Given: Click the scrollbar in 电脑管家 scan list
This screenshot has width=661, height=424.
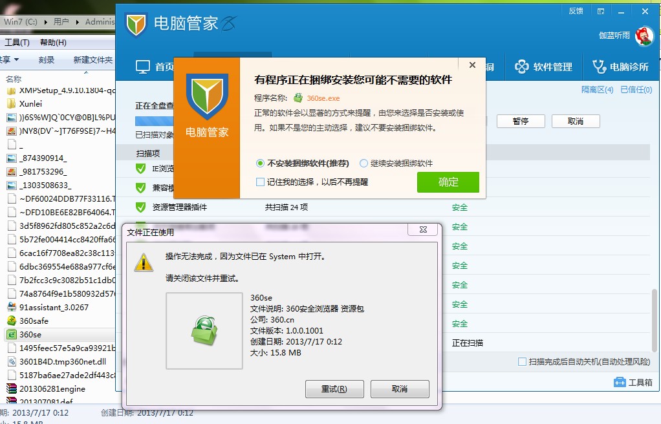Looking at the screenshot, I should coord(654,321).
